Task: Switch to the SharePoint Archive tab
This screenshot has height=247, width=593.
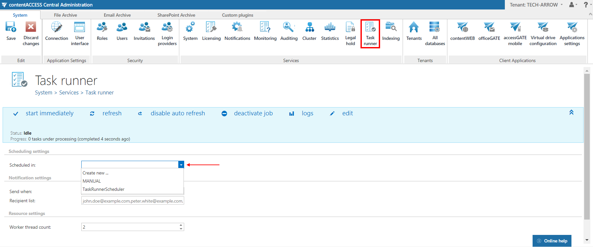Action: 176,15
